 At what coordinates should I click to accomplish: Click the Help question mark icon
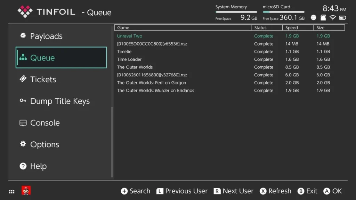(x=23, y=166)
